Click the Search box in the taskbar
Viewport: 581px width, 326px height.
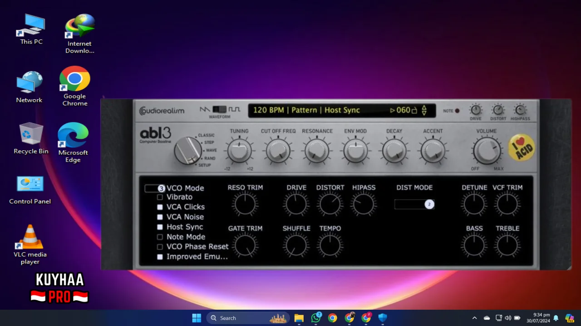tap(249, 318)
